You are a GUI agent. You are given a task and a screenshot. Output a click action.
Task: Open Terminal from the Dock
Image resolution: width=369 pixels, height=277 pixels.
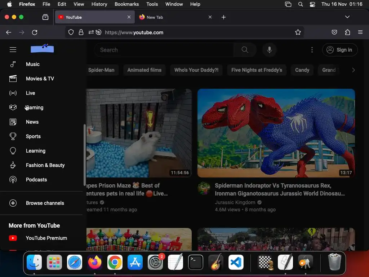click(195, 262)
